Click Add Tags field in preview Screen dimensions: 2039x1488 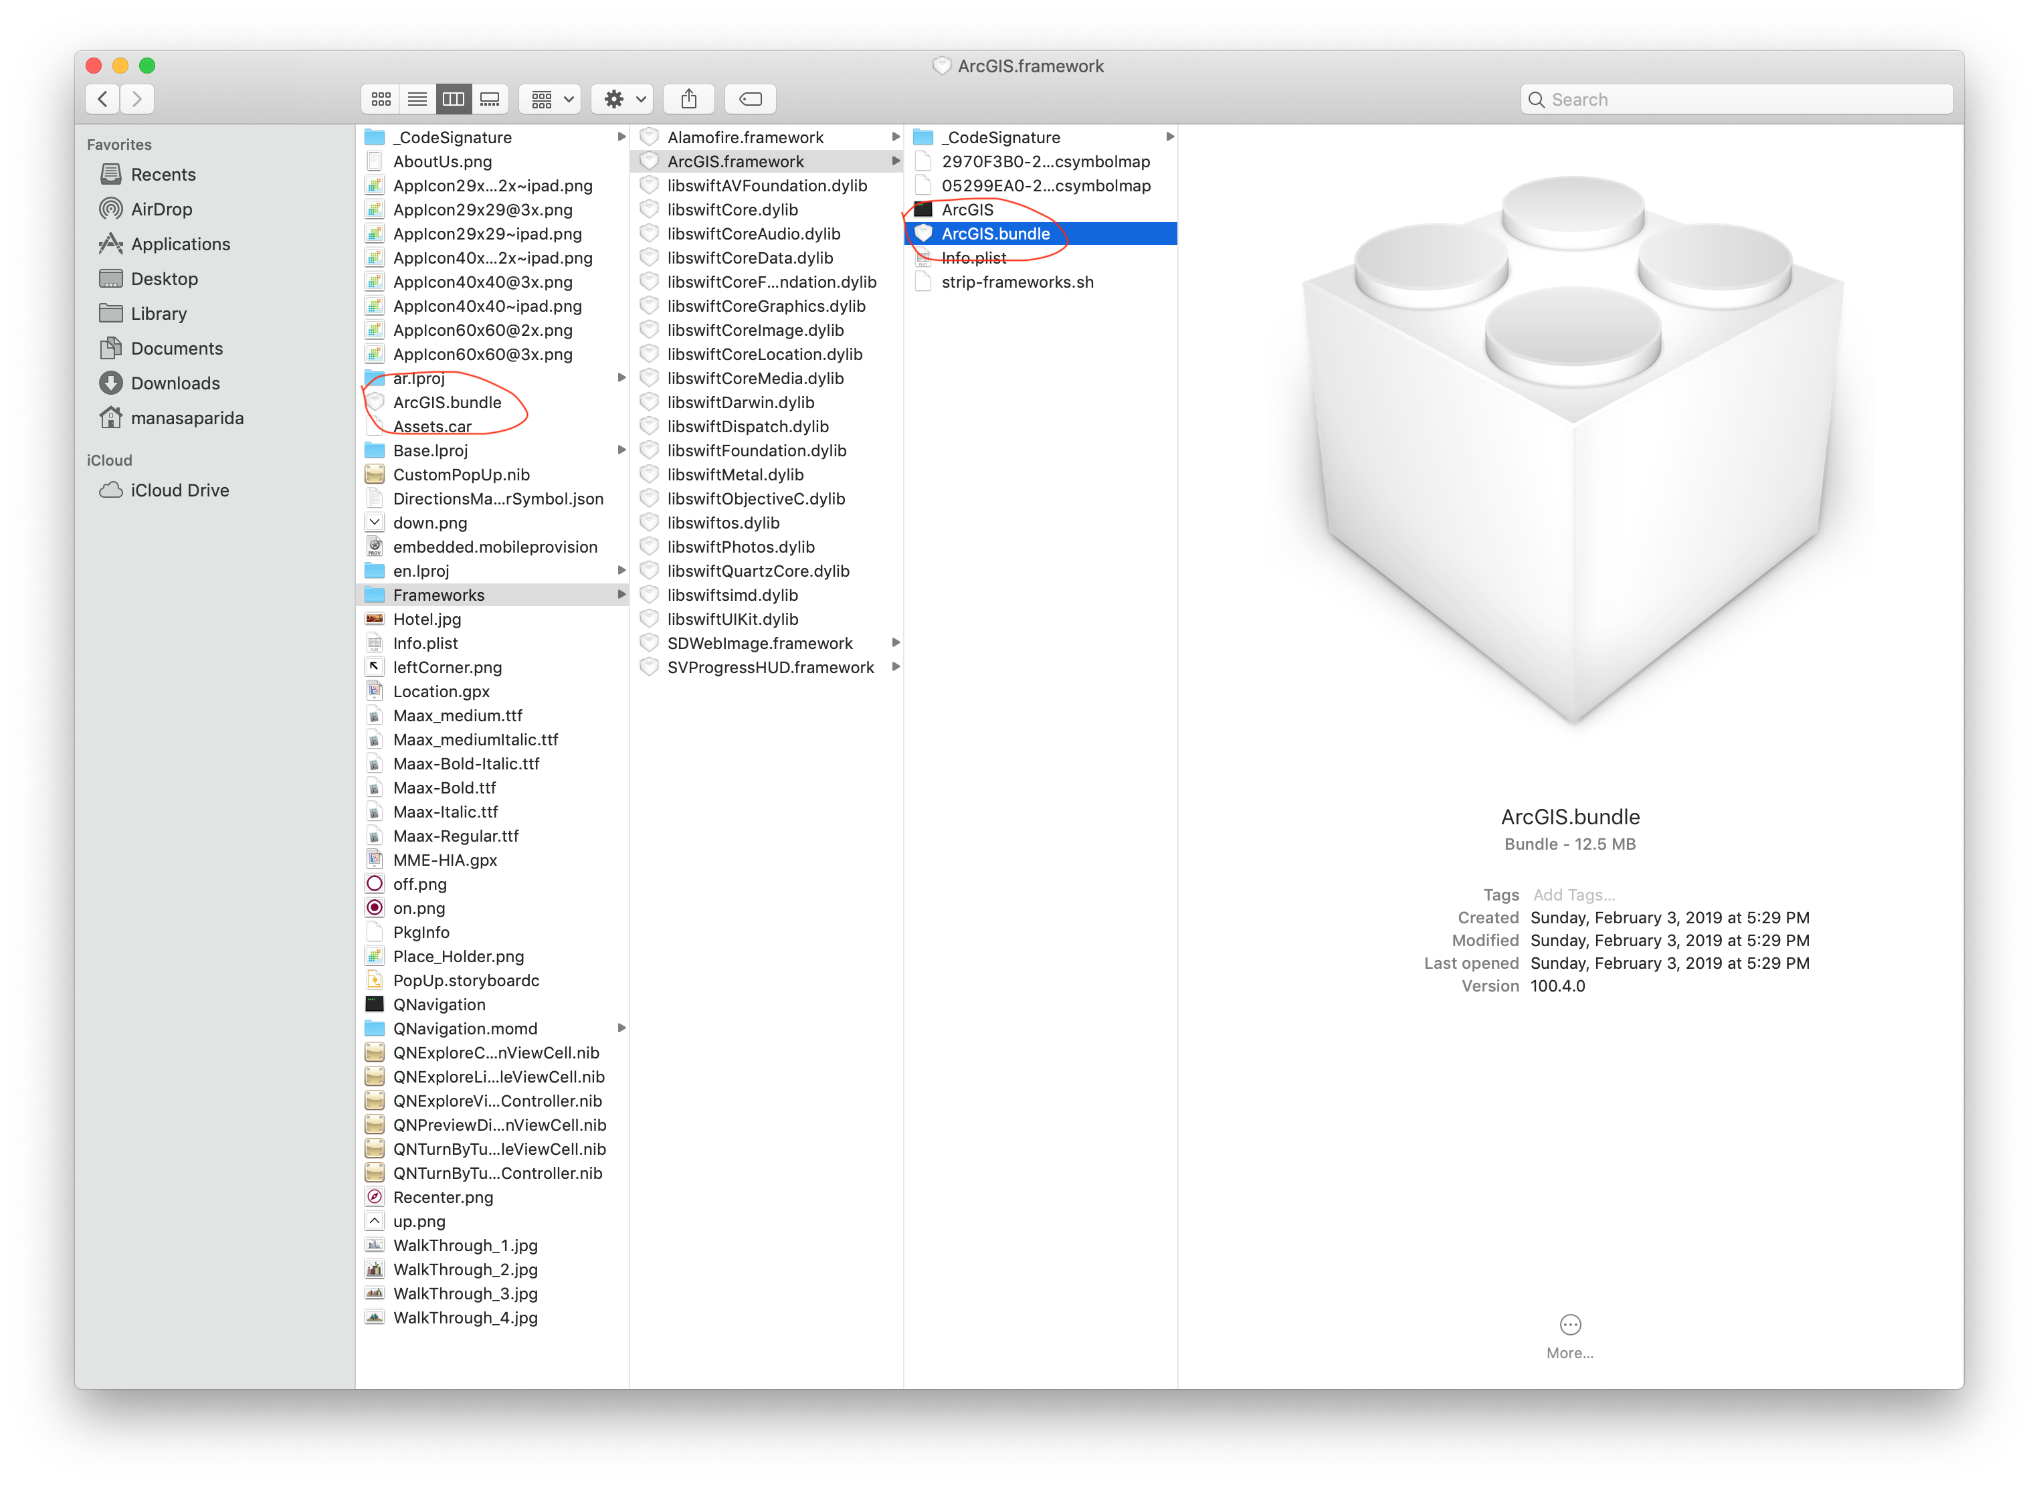pyautogui.click(x=1574, y=895)
